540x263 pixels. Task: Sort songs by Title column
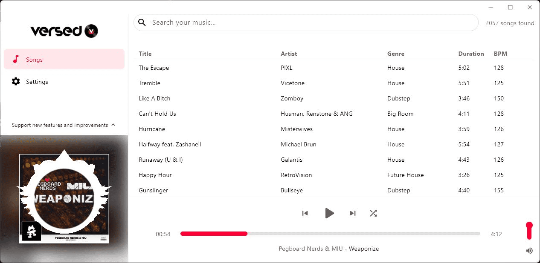[145, 54]
